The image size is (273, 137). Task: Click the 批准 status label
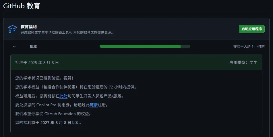pos(33,47)
